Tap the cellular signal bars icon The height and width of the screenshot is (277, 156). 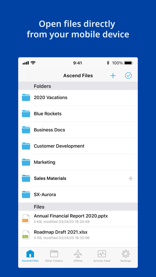click(x=25, y=63)
